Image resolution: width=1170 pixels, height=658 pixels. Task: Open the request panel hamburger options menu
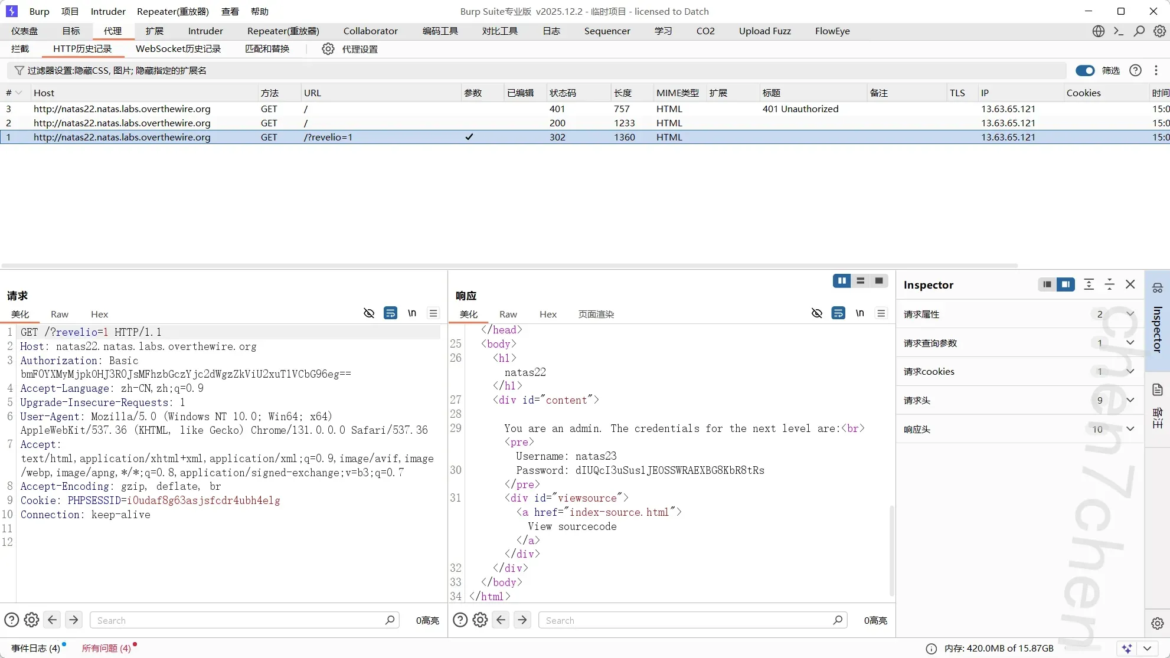click(x=433, y=313)
